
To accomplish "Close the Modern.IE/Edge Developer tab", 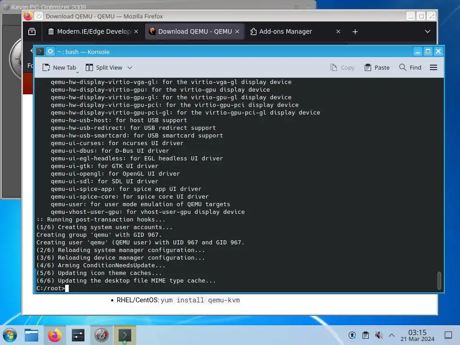I will click(x=136, y=31).
